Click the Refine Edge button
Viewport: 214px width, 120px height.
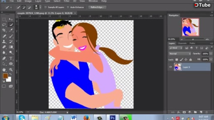pyautogui.click(x=97, y=7)
